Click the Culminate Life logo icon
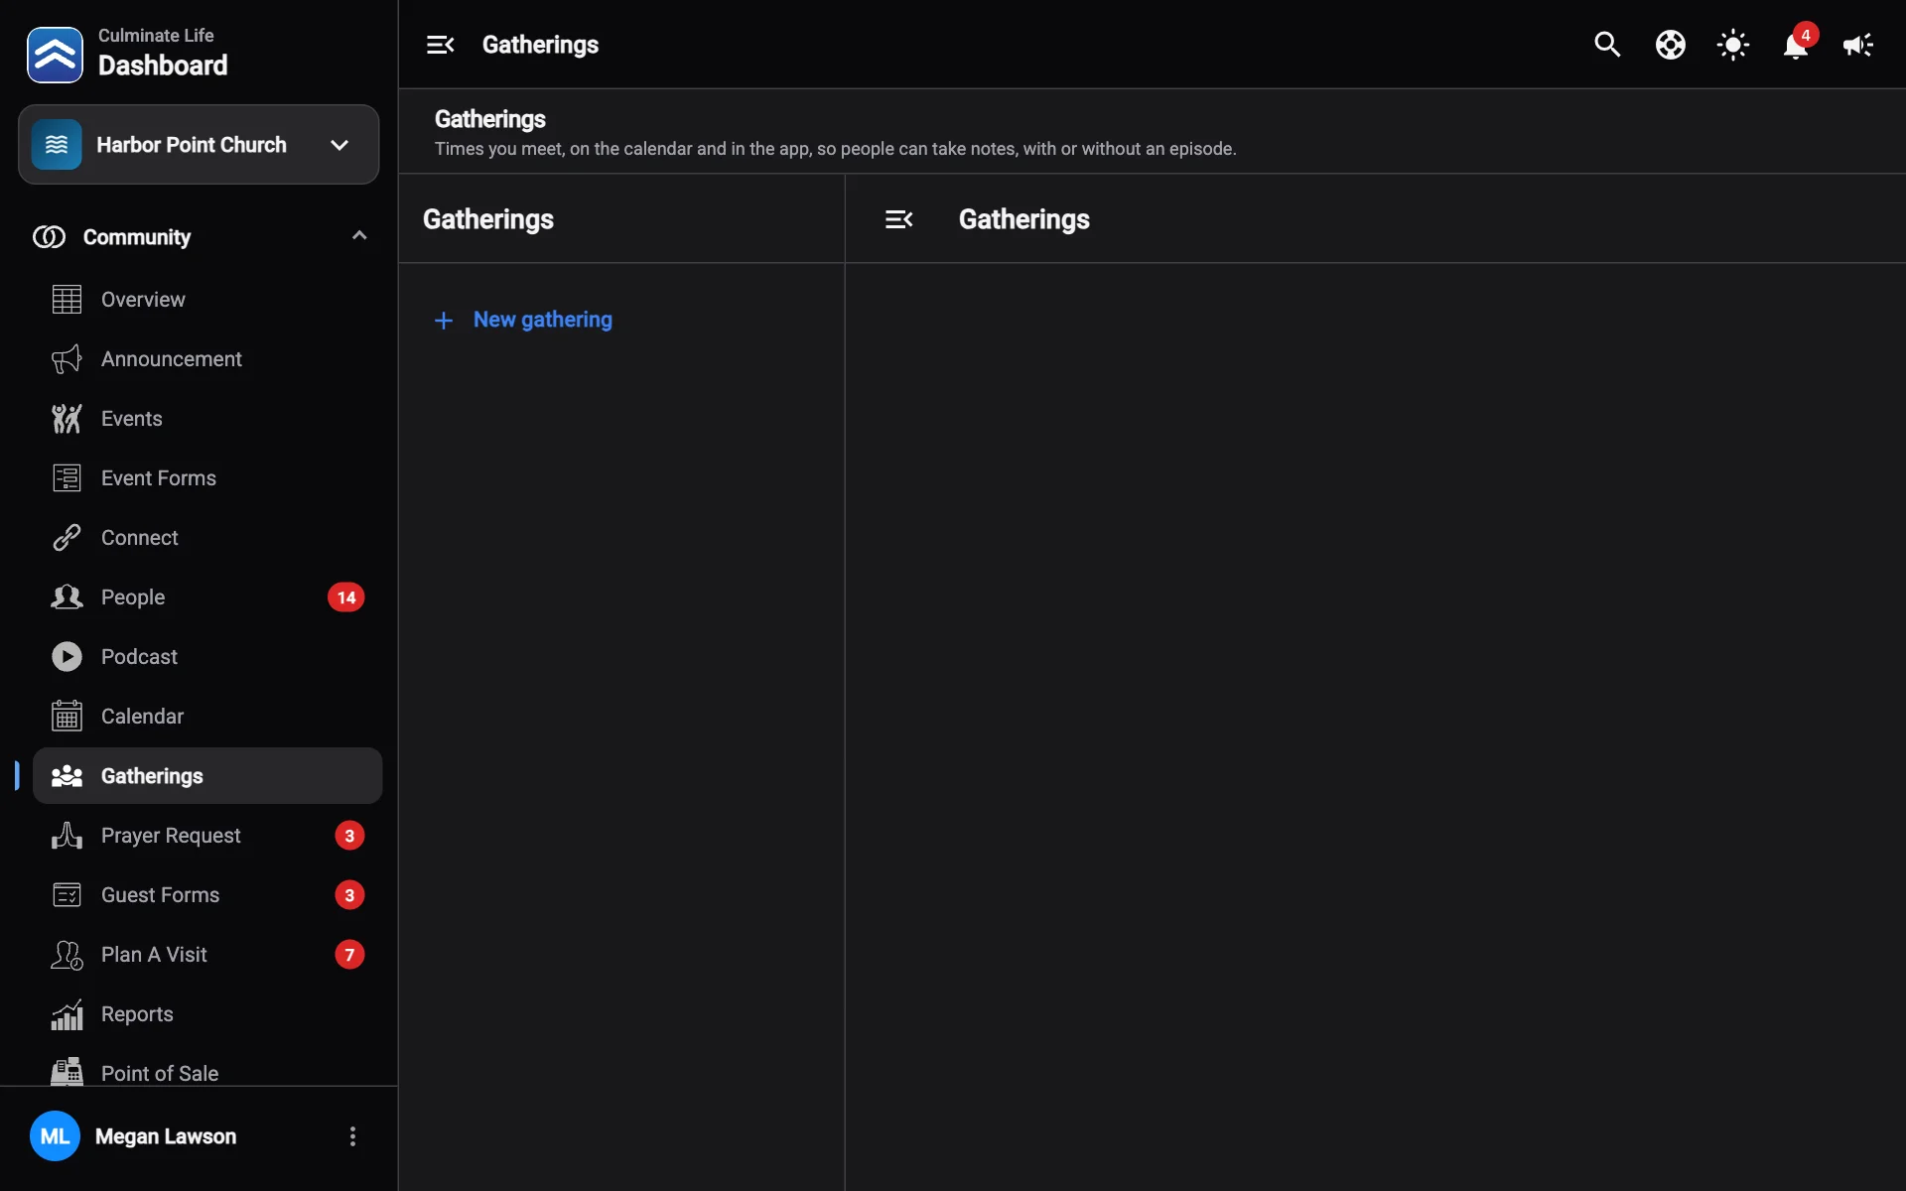Viewport: 1906px width, 1191px height. tap(55, 55)
